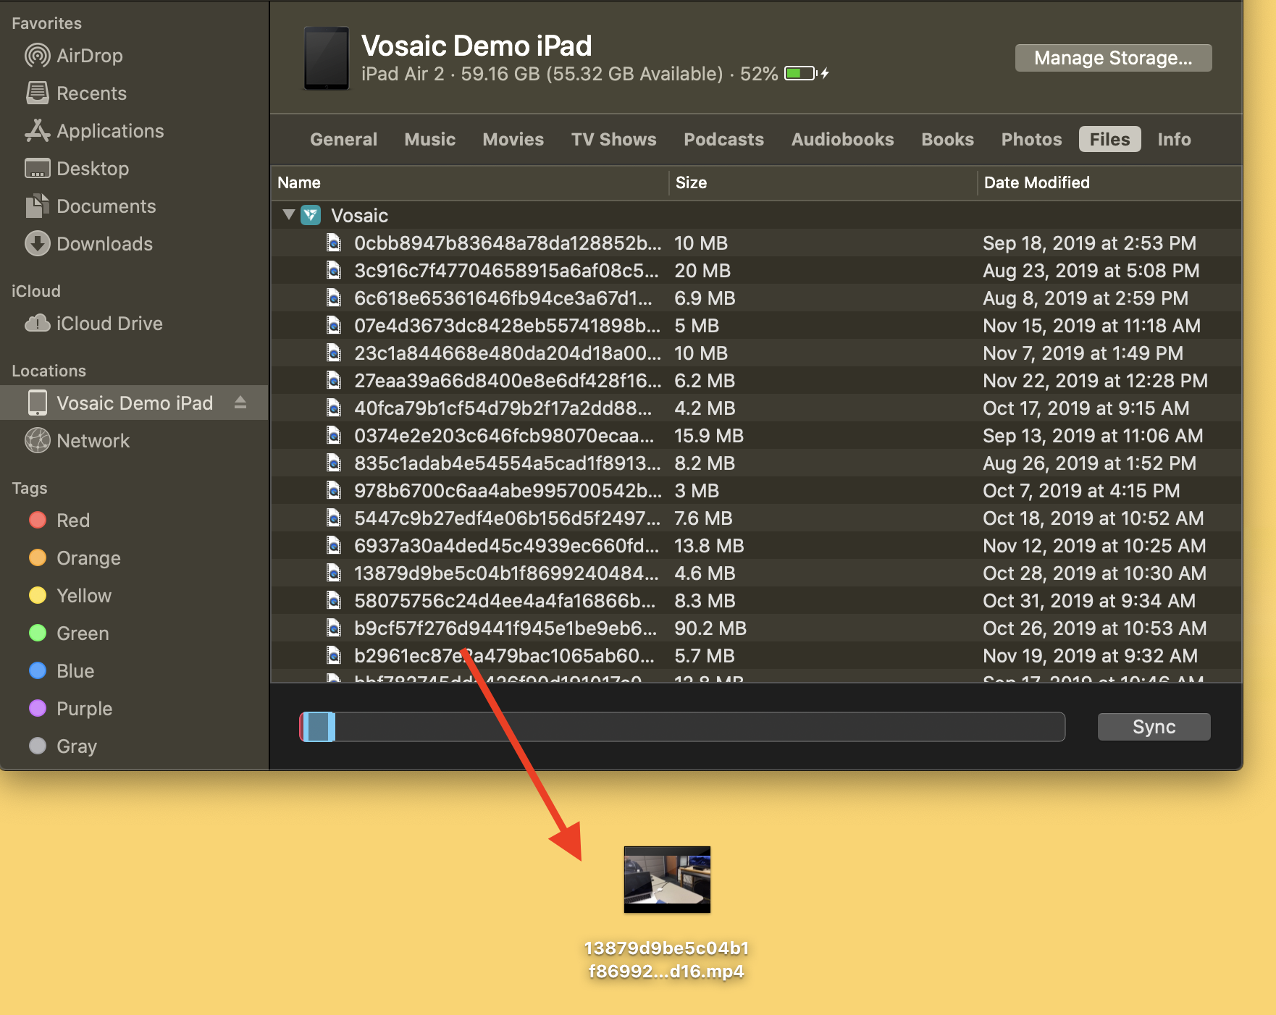The image size is (1276, 1015).
Task: Collapse the Vosaic app folder
Action: coord(288,215)
